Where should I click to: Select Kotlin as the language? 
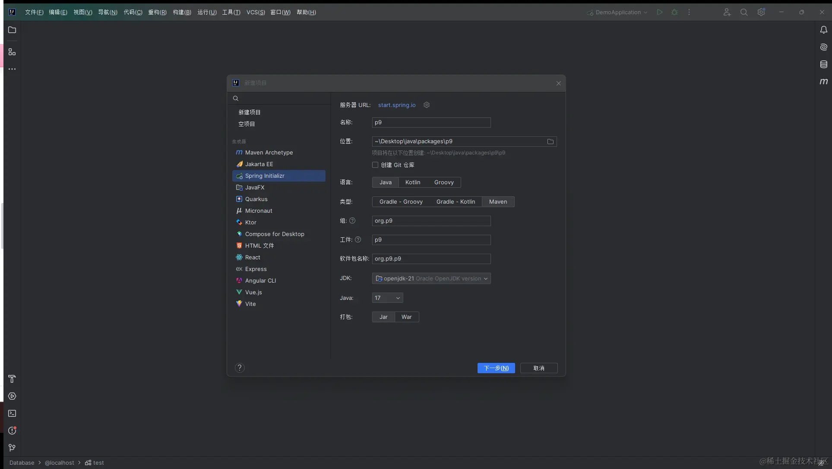(413, 182)
